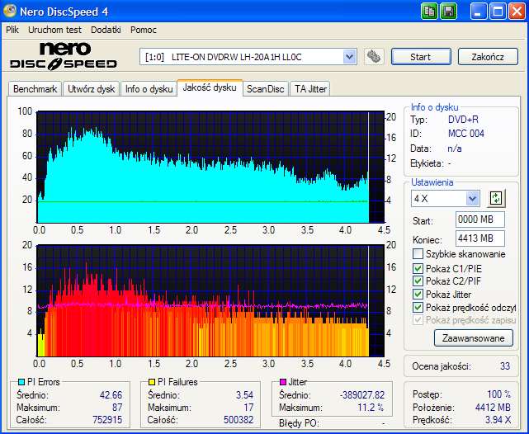Click the Zaawansowane button
Viewport: 529px width, 434px height.
(474, 338)
